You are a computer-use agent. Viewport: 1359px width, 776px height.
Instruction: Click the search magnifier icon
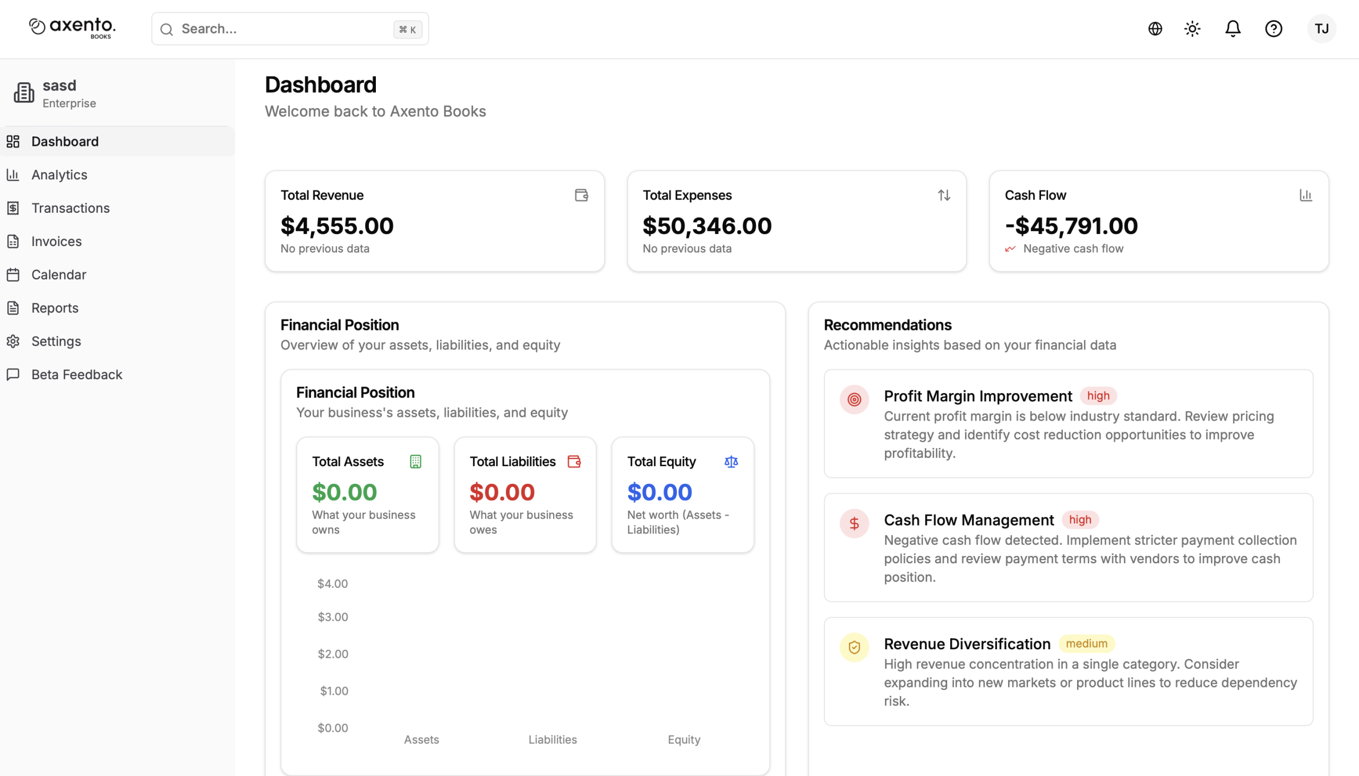[x=167, y=29]
